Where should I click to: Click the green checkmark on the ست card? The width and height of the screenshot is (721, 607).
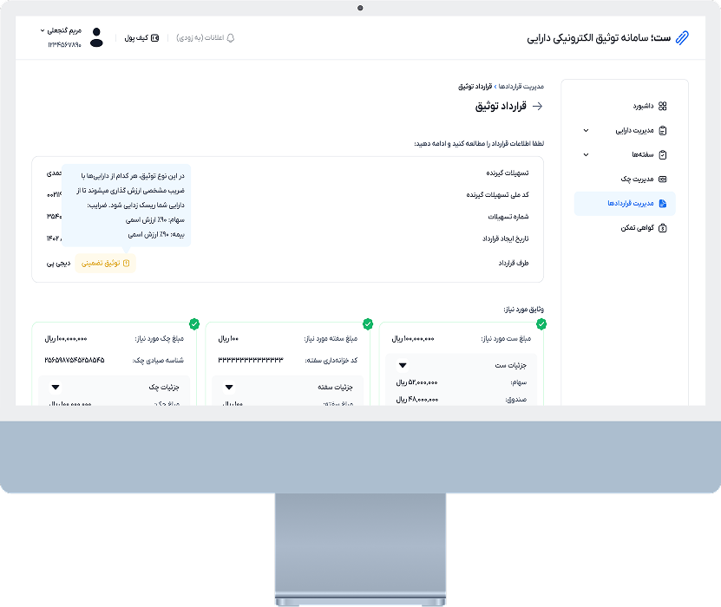click(541, 324)
